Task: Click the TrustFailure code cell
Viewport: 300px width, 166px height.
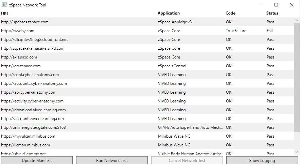Action: (236, 31)
